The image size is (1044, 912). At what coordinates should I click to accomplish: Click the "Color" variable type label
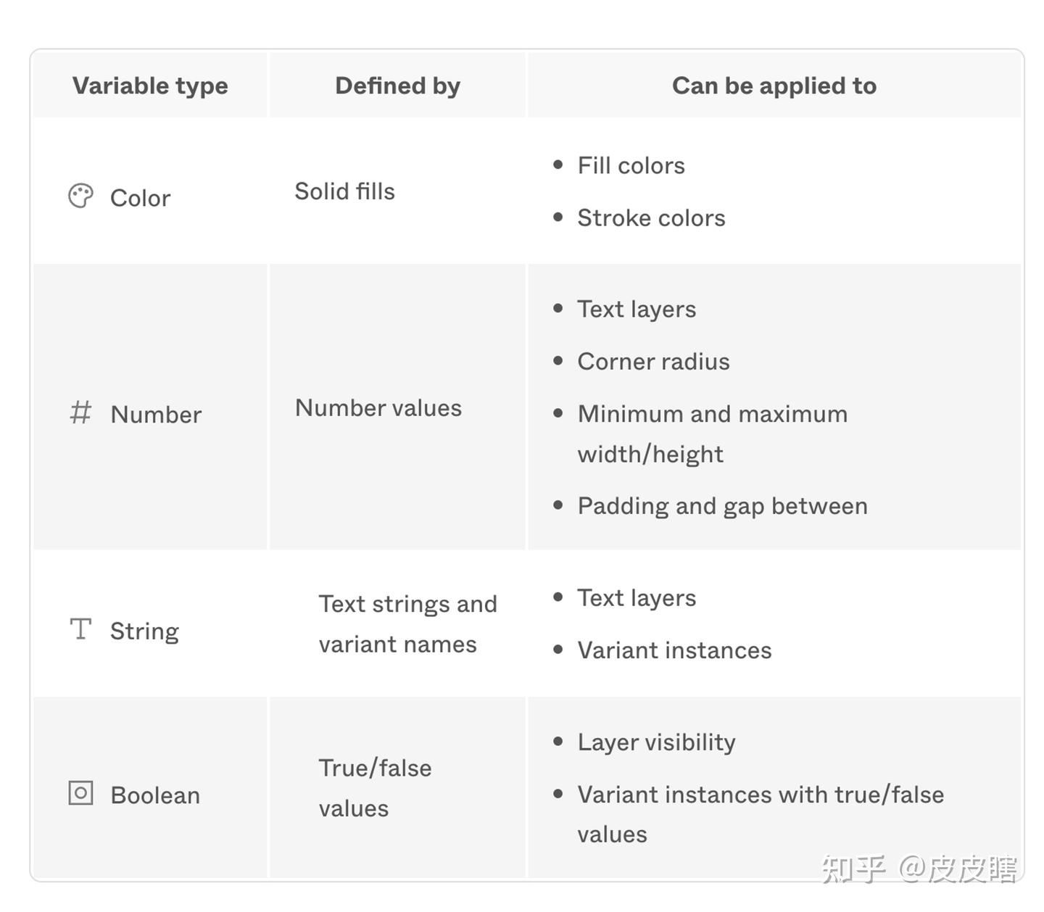pyautogui.click(x=140, y=198)
